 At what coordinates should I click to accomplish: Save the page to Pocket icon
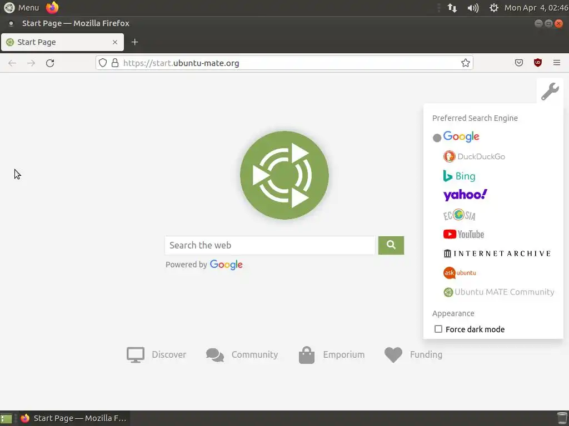(519, 63)
